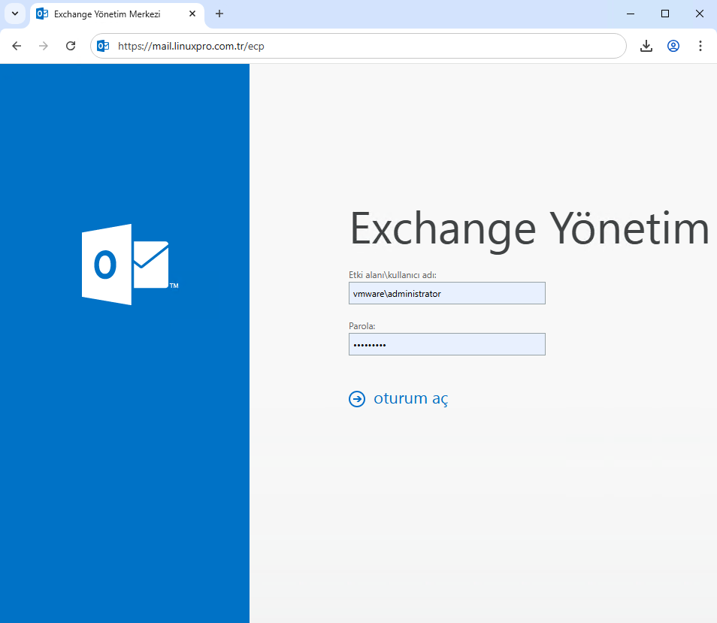717x623 pixels.
Task: Reload the Exchange login page
Action: point(71,46)
